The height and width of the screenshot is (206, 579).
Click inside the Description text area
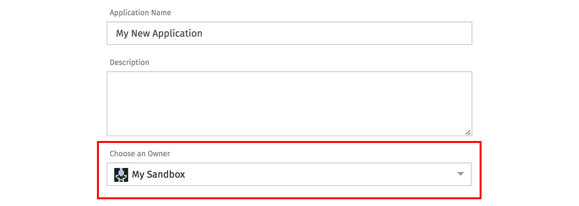tap(289, 103)
